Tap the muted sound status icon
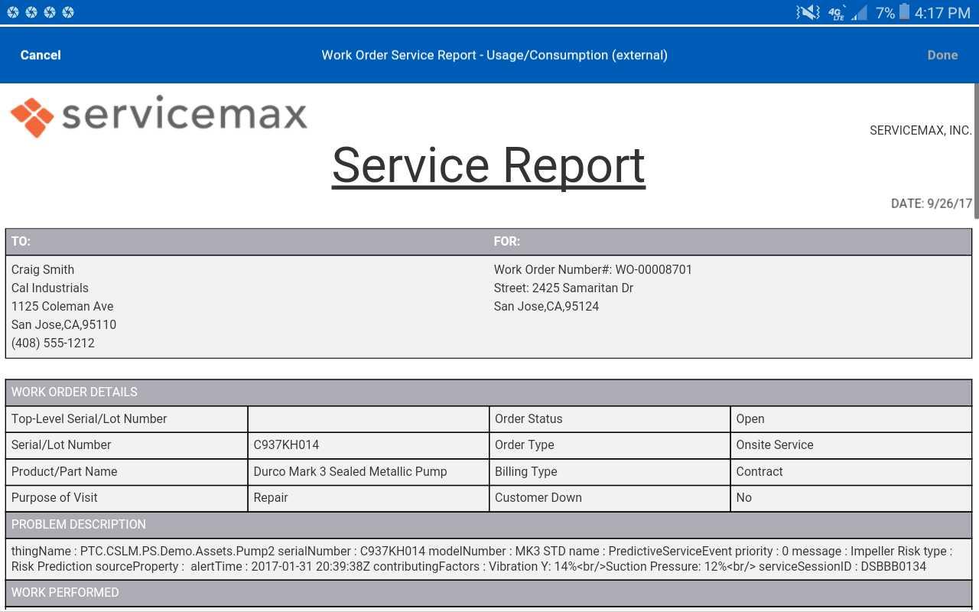979x612 pixels. pyautogui.click(x=808, y=12)
